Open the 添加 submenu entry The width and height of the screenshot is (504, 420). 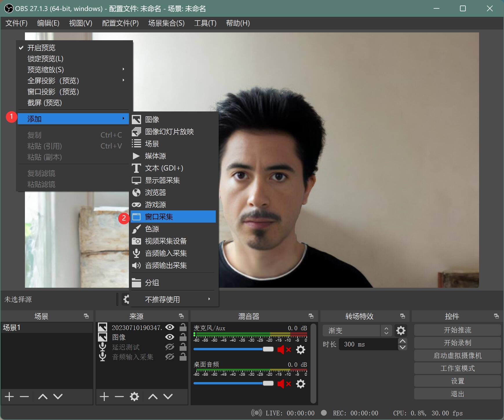[x=73, y=119]
